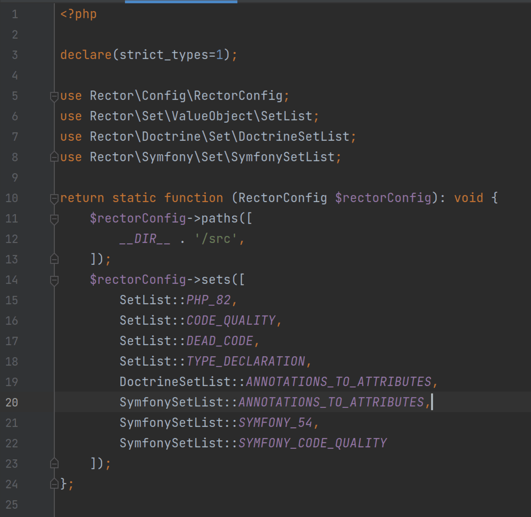This screenshot has width=531, height=517.
Task: Click the fold end marker on line 13
Action: (x=54, y=259)
